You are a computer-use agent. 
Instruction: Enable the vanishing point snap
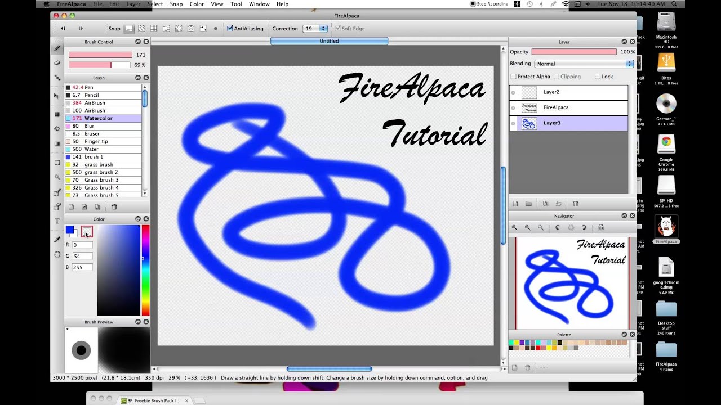tap(166, 28)
